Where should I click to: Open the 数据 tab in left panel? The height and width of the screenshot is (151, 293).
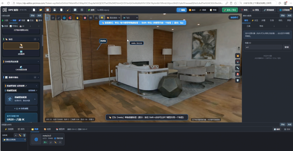[5, 26]
